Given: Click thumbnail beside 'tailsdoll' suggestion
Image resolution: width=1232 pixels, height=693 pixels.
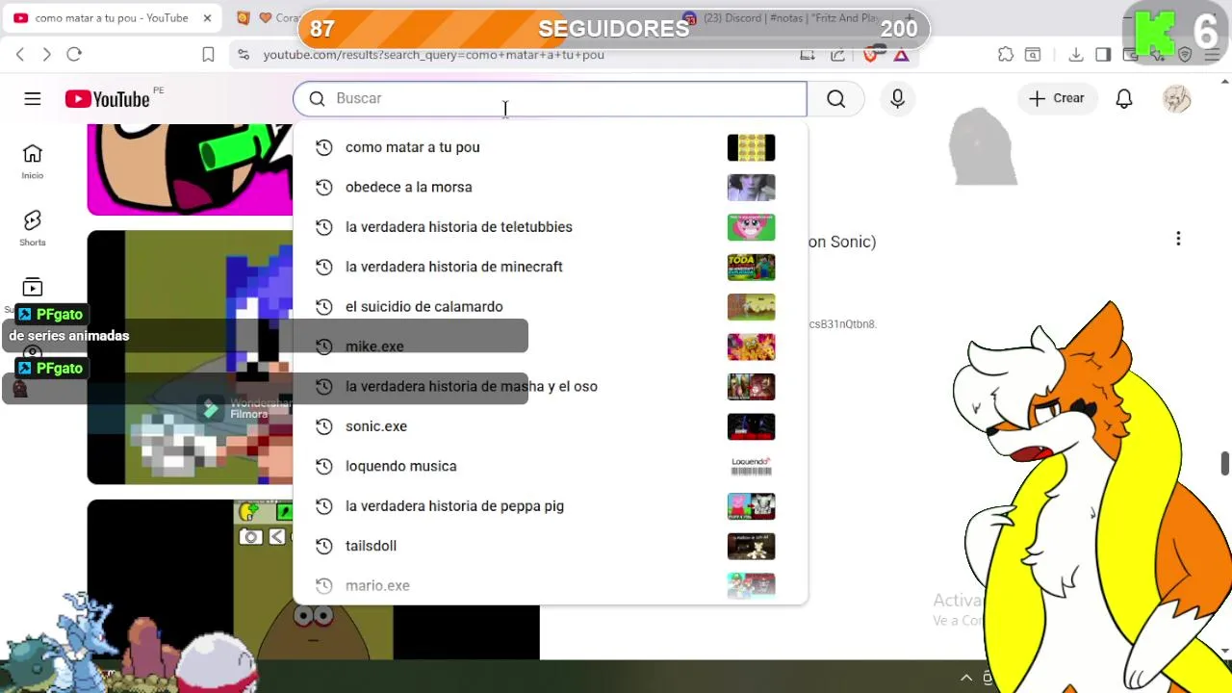Looking at the screenshot, I should tap(751, 546).
